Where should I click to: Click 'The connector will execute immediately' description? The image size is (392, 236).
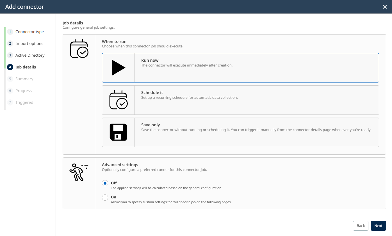(x=187, y=65)
